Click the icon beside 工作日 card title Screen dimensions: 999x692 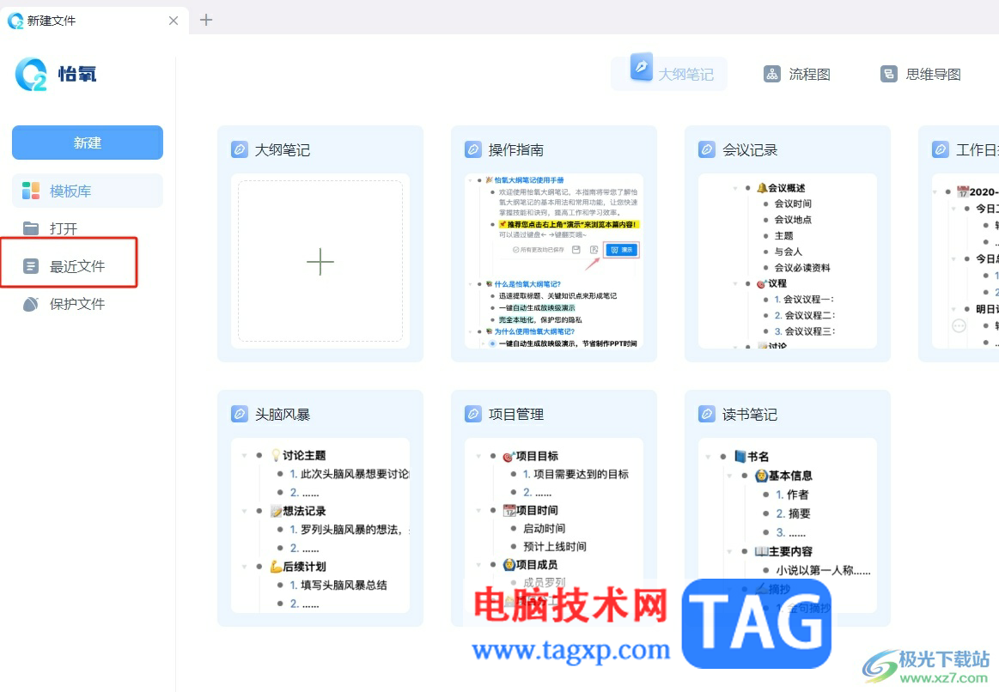click(x=941, y=149)
